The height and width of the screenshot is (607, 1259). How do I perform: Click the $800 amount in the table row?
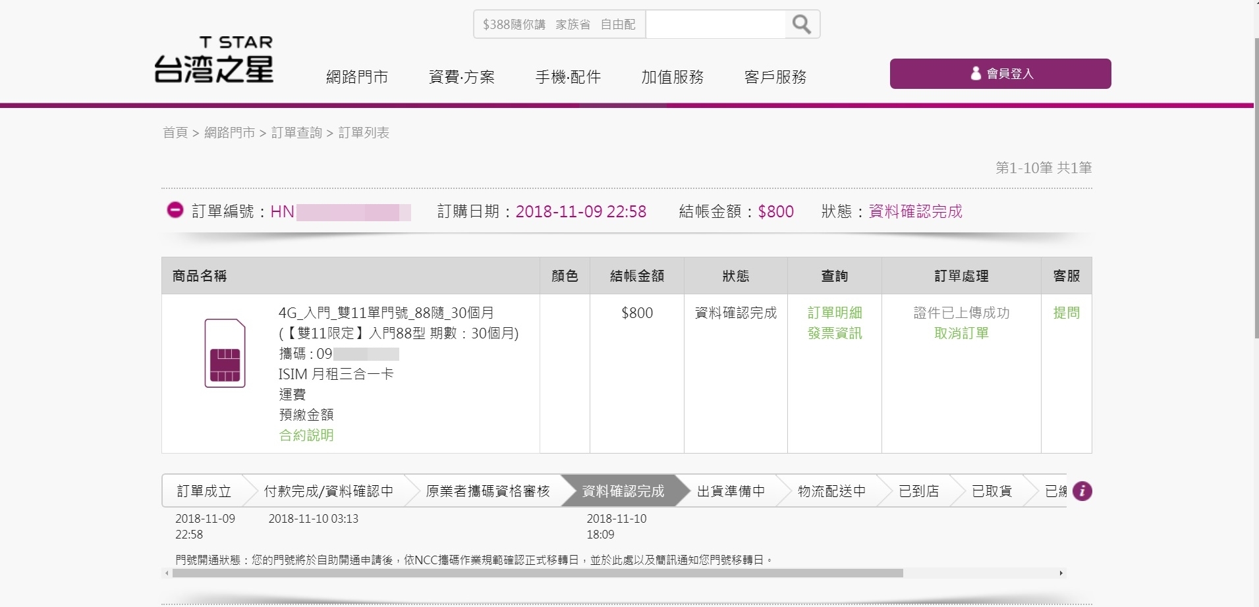point(637,313)
